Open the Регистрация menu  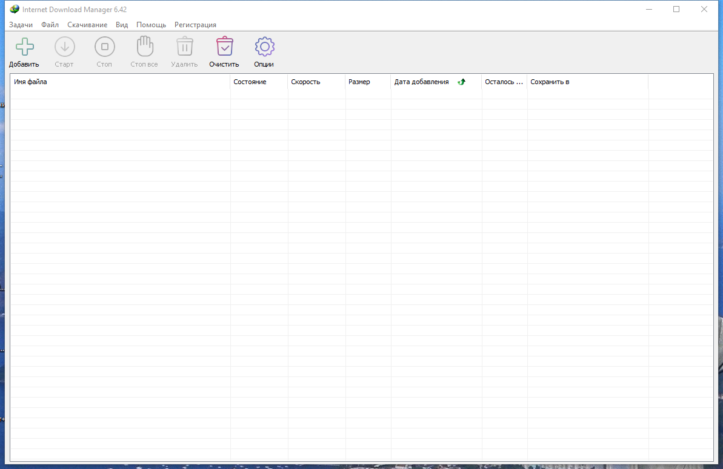(195, 25)
